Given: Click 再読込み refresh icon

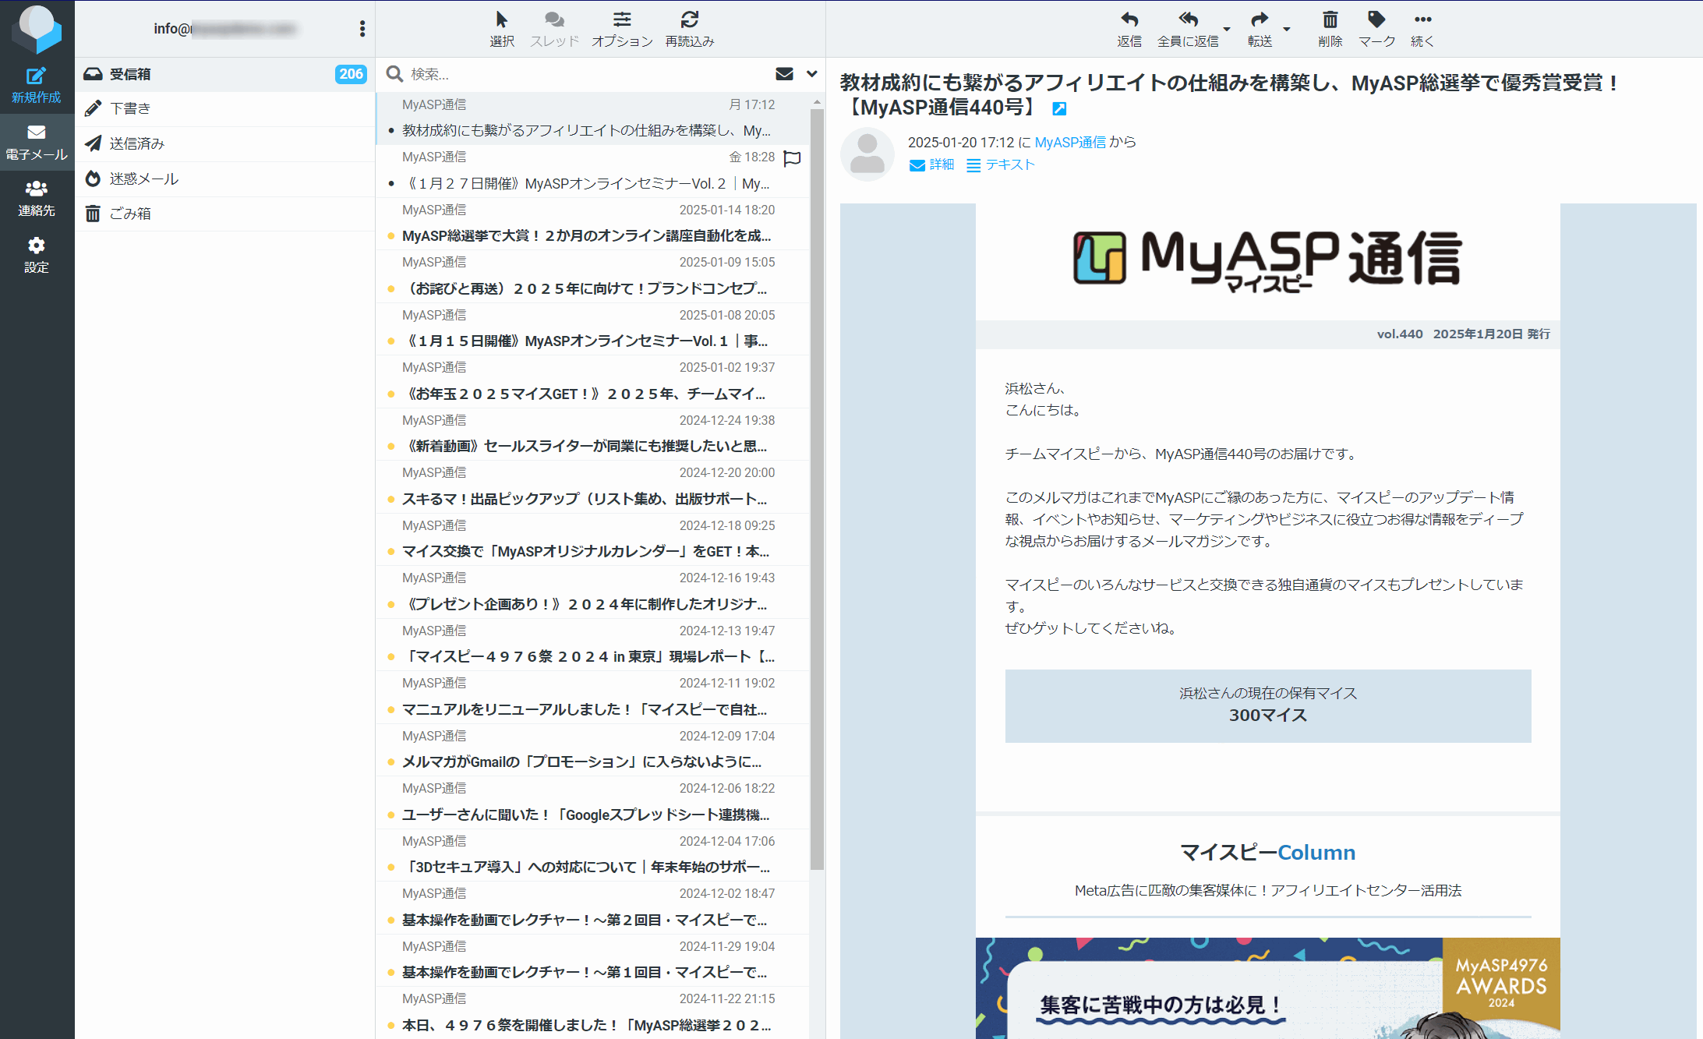Looking at the screenshot, I should point(690,29).
